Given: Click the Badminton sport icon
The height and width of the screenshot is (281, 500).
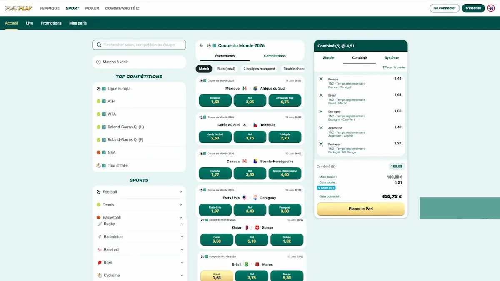Looking at the screenshot, I should [100, 237].
